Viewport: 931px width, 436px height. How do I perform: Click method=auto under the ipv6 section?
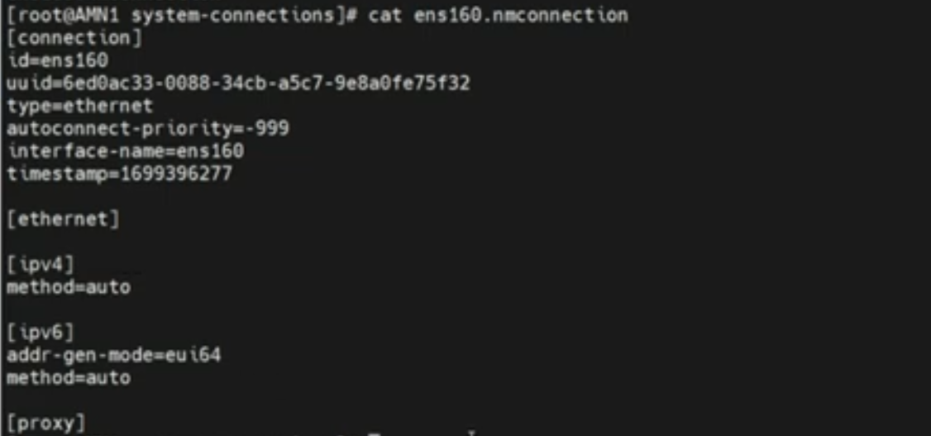pyautogui.click(x=69, y=378)
